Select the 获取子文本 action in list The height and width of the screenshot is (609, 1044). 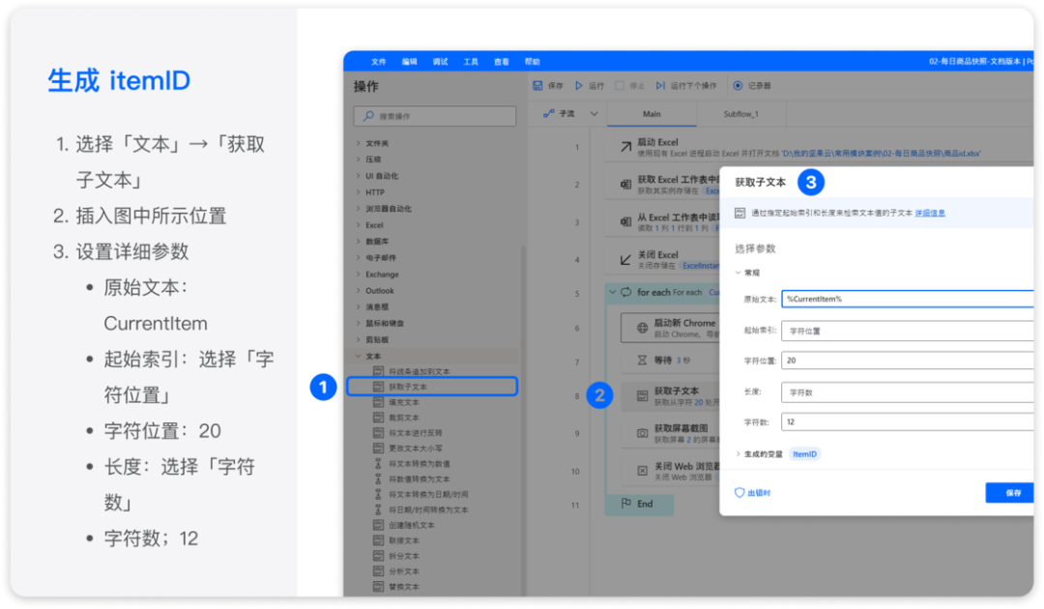[x=432, y=387]
